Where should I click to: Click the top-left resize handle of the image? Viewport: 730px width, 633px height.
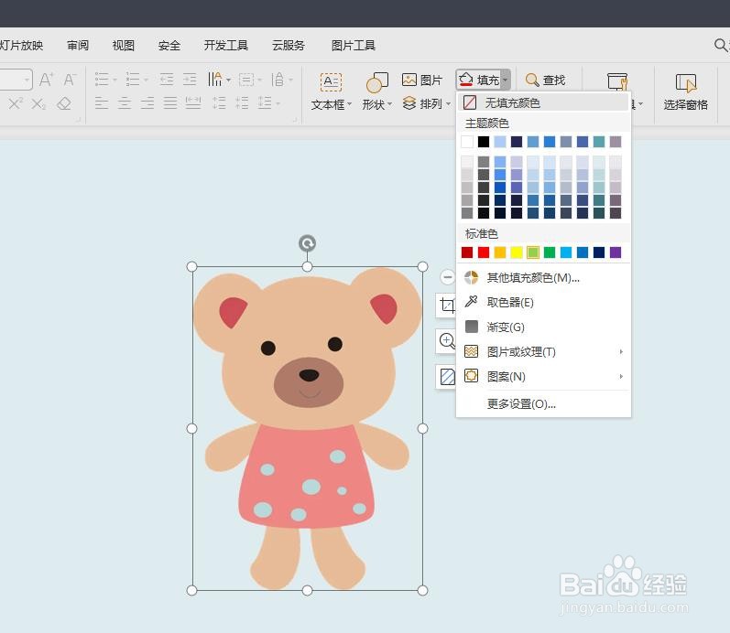pyautogui.click(x=191, y=266)
